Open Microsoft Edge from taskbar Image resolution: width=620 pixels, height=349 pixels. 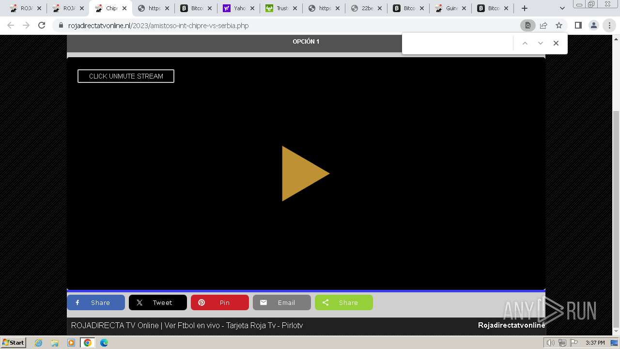point(104,343)
